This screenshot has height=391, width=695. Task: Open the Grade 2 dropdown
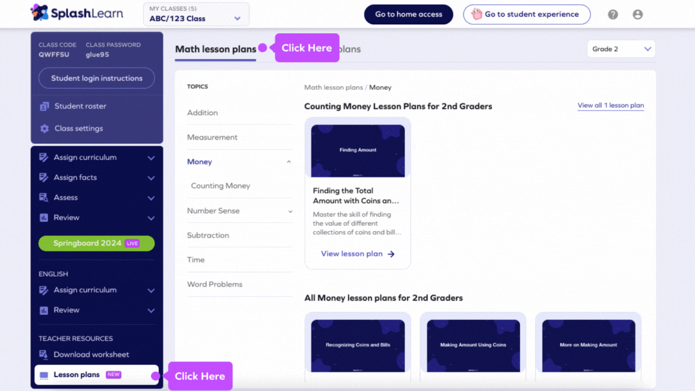click(x=621, y=49)
